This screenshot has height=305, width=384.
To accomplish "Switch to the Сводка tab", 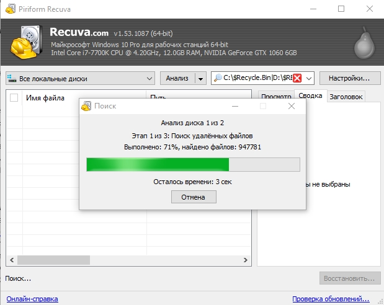I will 310,95.
